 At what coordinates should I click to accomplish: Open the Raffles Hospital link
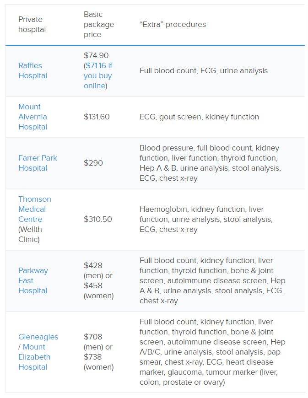click(x=32, y=70)
